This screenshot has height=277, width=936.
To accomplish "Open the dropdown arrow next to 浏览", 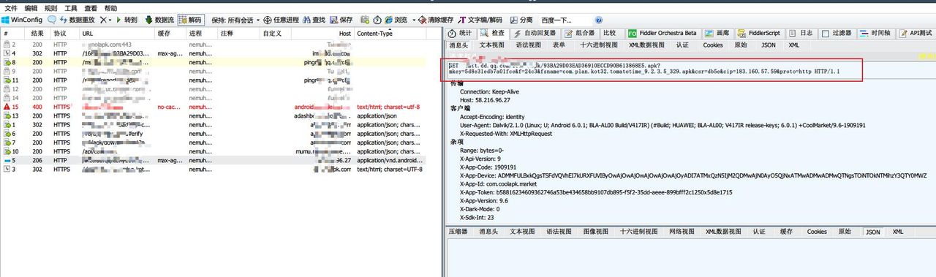I will click(414, 20).
